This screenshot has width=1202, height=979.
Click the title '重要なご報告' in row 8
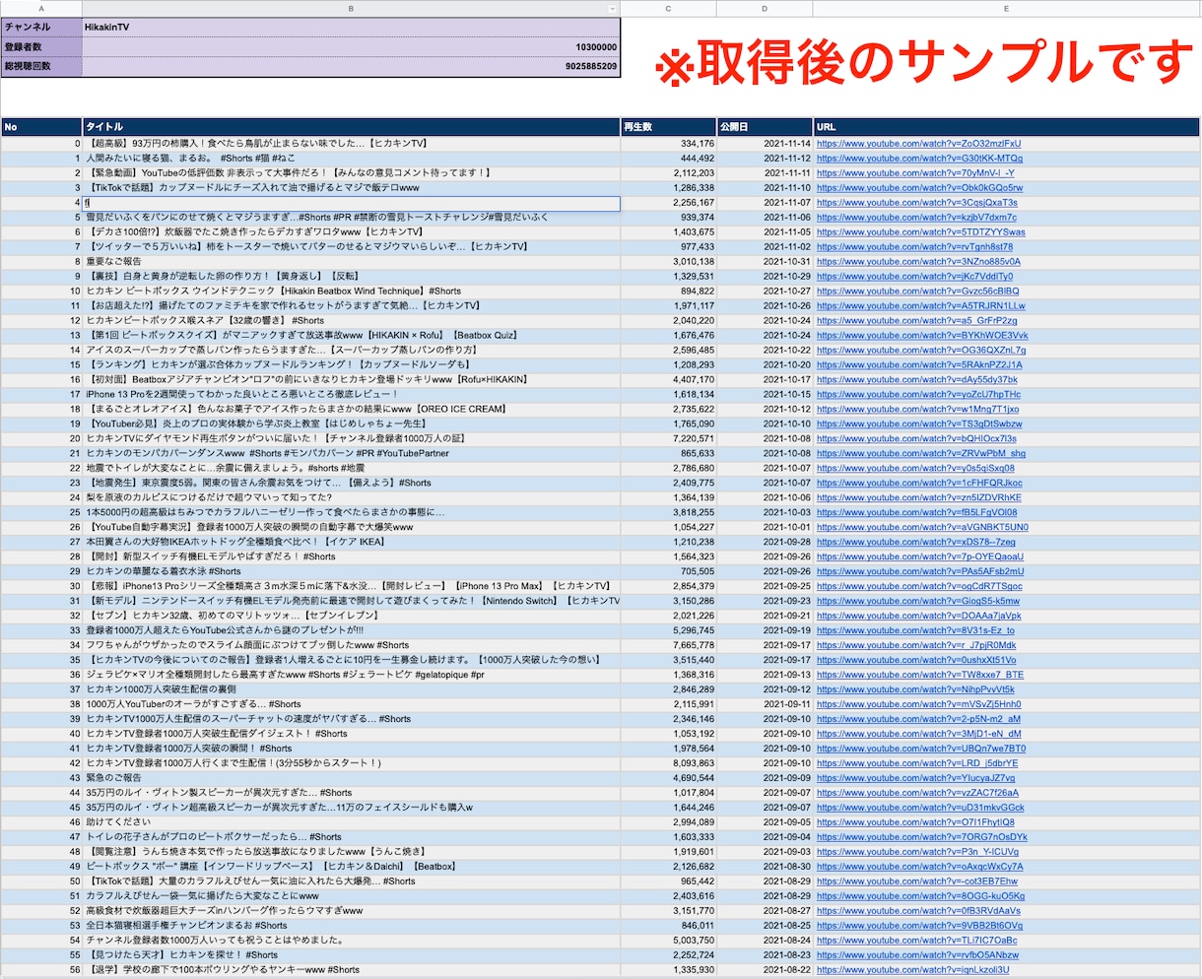pyautogui.click(x=113, y=262)
